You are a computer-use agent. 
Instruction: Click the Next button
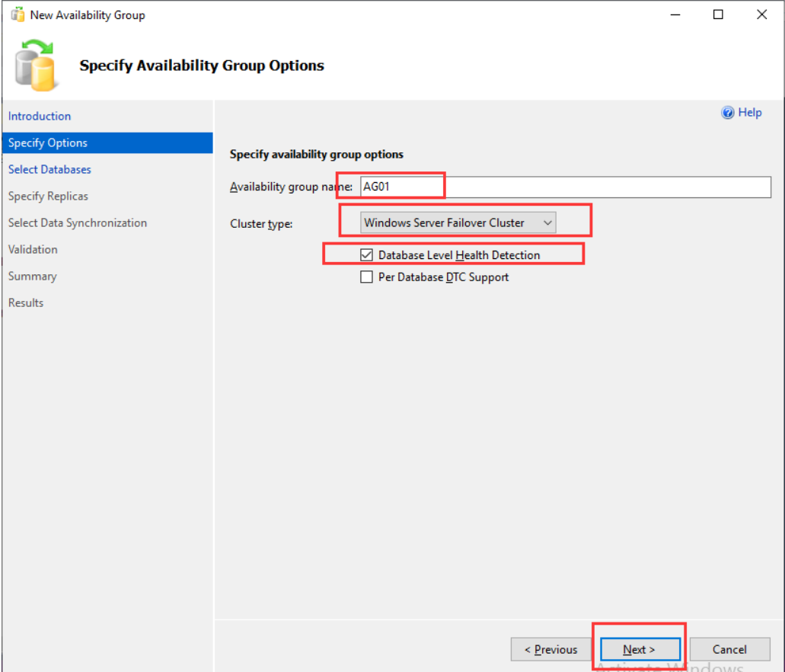click(640, 649)
